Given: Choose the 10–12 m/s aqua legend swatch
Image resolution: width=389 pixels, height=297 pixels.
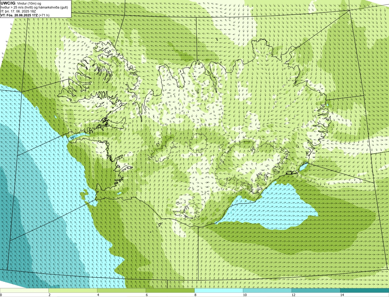Looking at the screenshot, I should tap(267, 290).
